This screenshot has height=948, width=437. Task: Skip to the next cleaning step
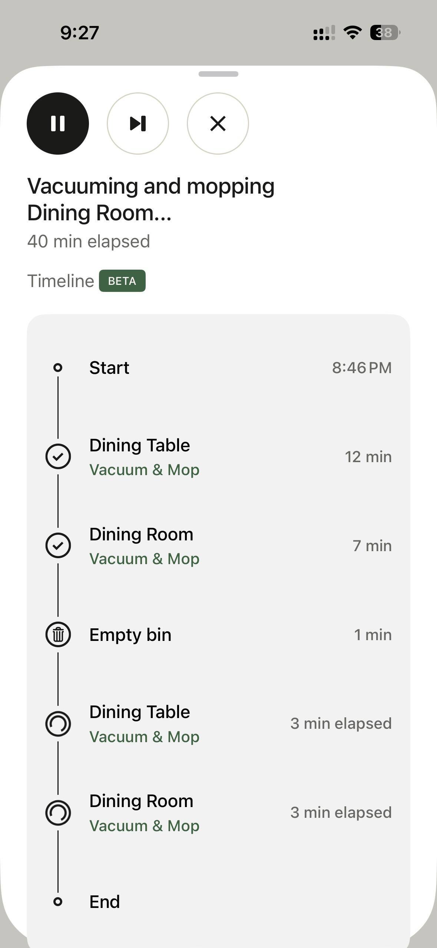pos(138,124)
